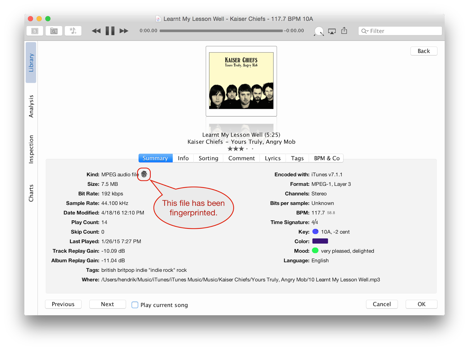The width and height of the screenshot is (469, 350).
Task: Click the add music note toolbar icon
Action: [x=73, y=31]
